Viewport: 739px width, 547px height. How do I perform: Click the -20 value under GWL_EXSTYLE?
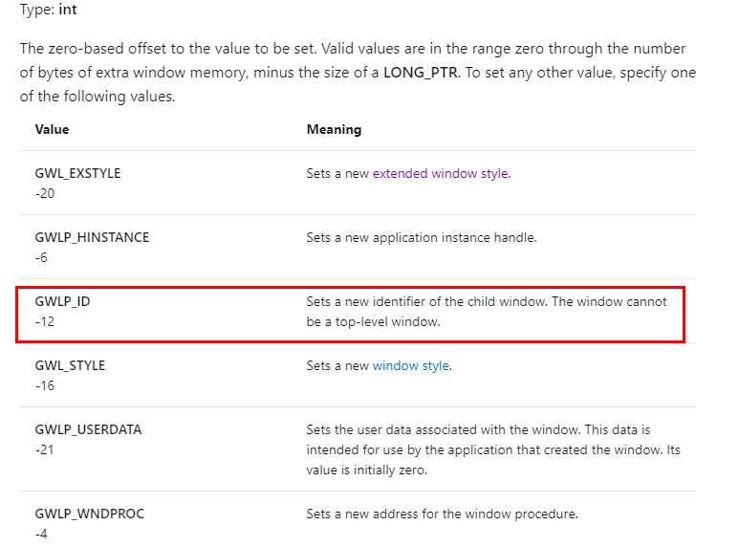click(x=45, y=193)
